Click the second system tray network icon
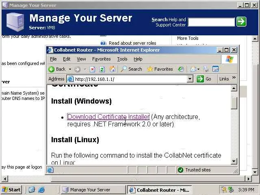The width and height of the screenshot is (260, 195). pyautogui.click(x=231, y=190)
